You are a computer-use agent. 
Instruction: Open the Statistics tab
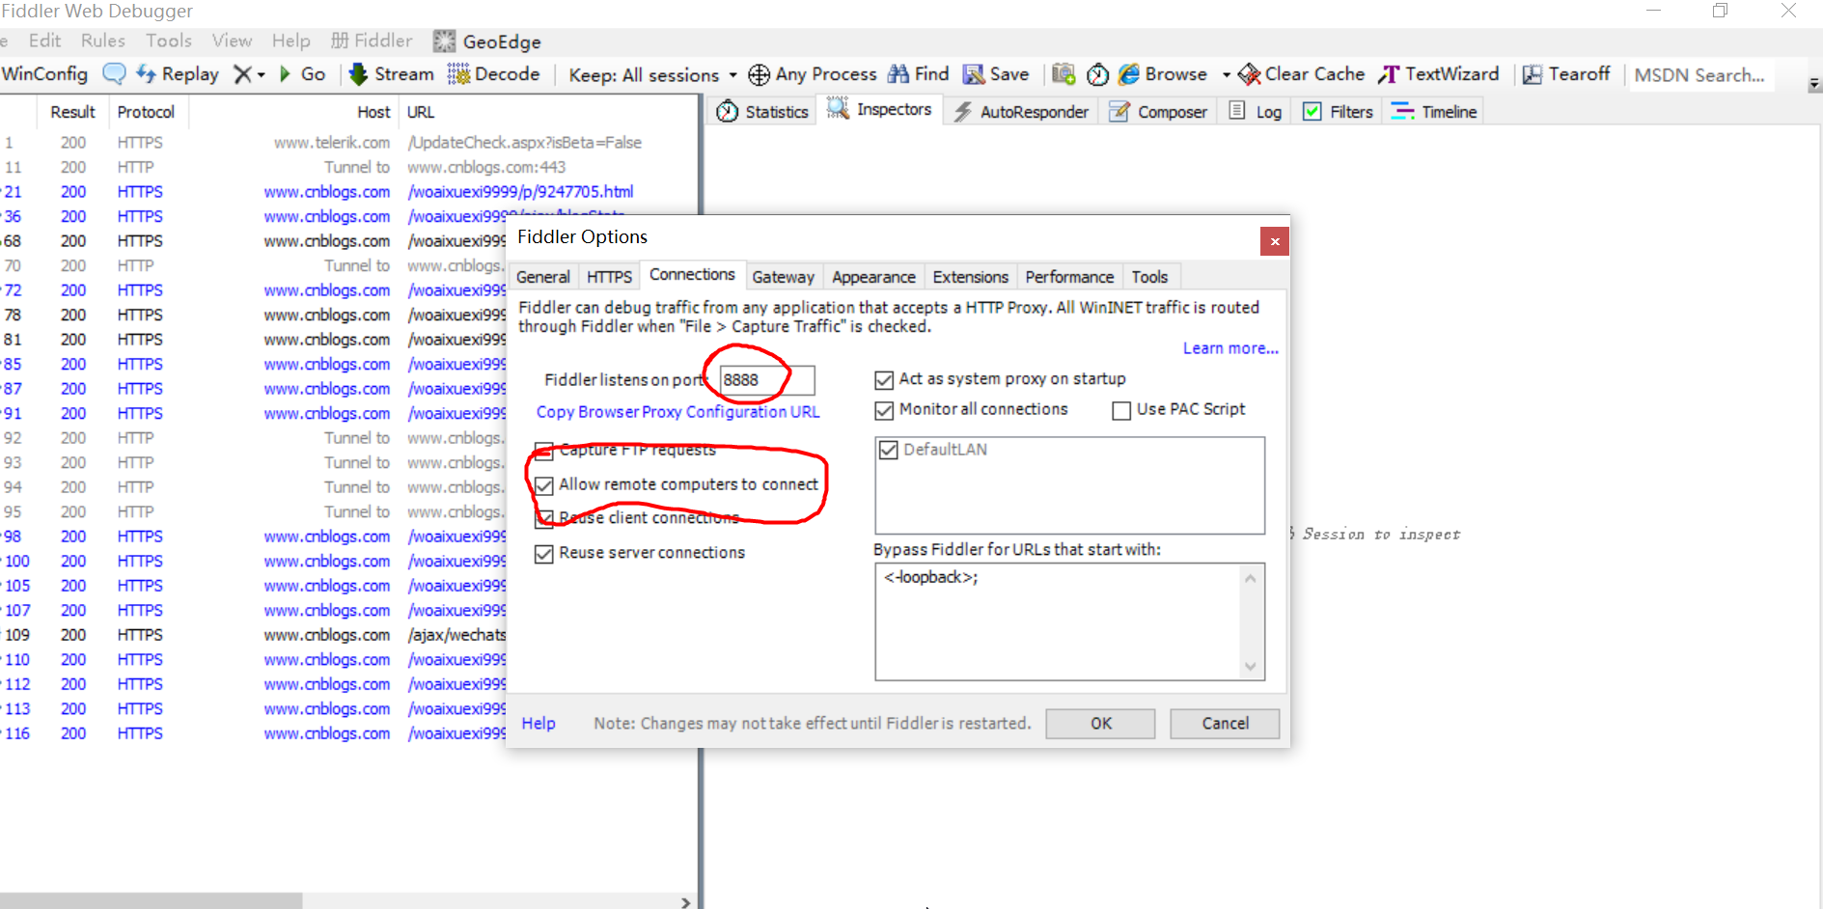[x=762, y=112]
